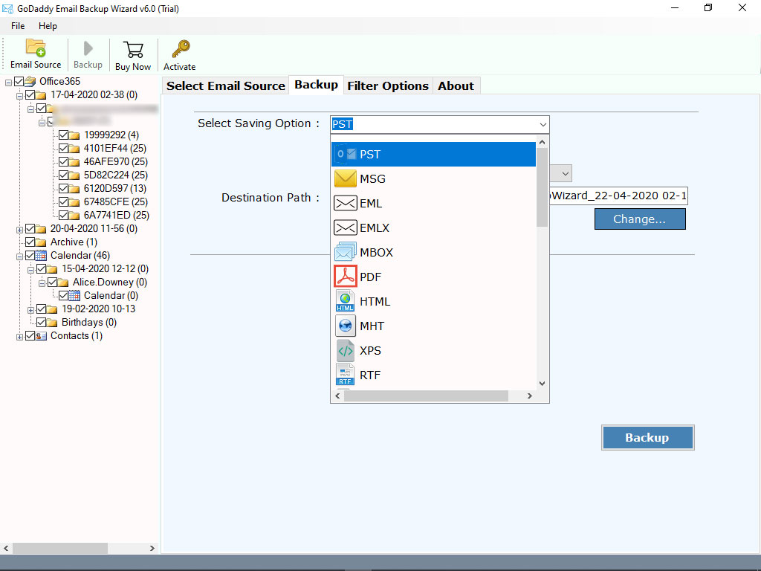Collapse the 15-04-2020 12-12 node
This screenshot has width=761, height=571.
30,271
